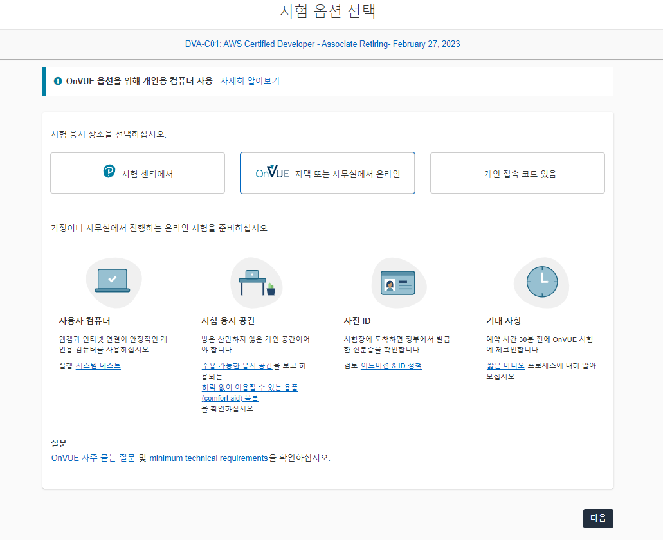The width and height of the screenshot is (663, 540).
Task: Open the minimum technical requirements link
Action: coord(208,458)
